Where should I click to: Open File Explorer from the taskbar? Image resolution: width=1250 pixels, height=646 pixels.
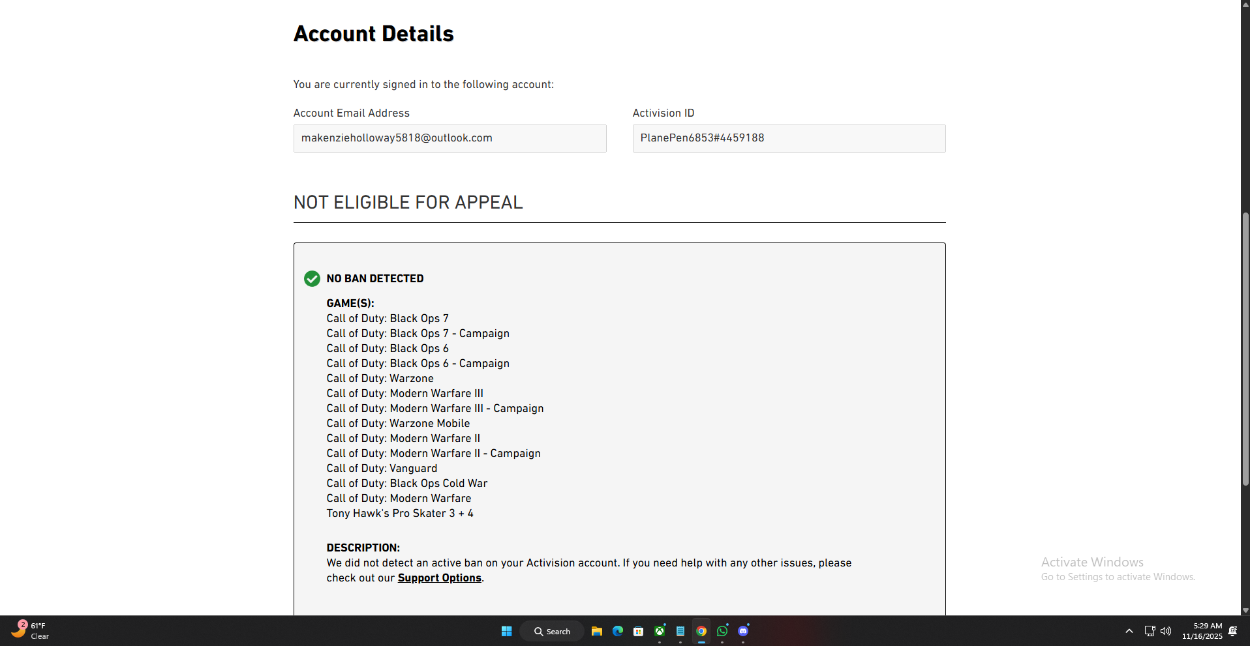point(596,631)
